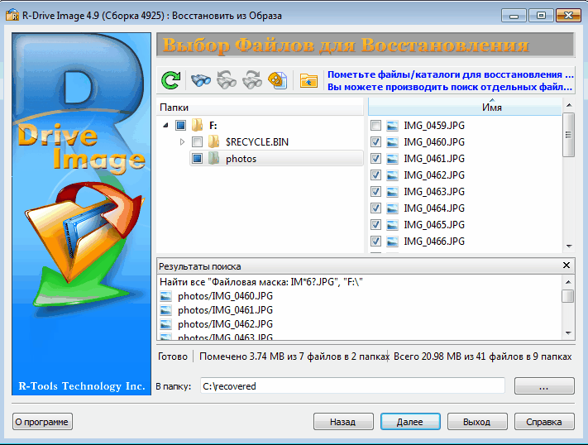Expand the $RECYCLE.BIN tree node

click(x=182, y=141)
